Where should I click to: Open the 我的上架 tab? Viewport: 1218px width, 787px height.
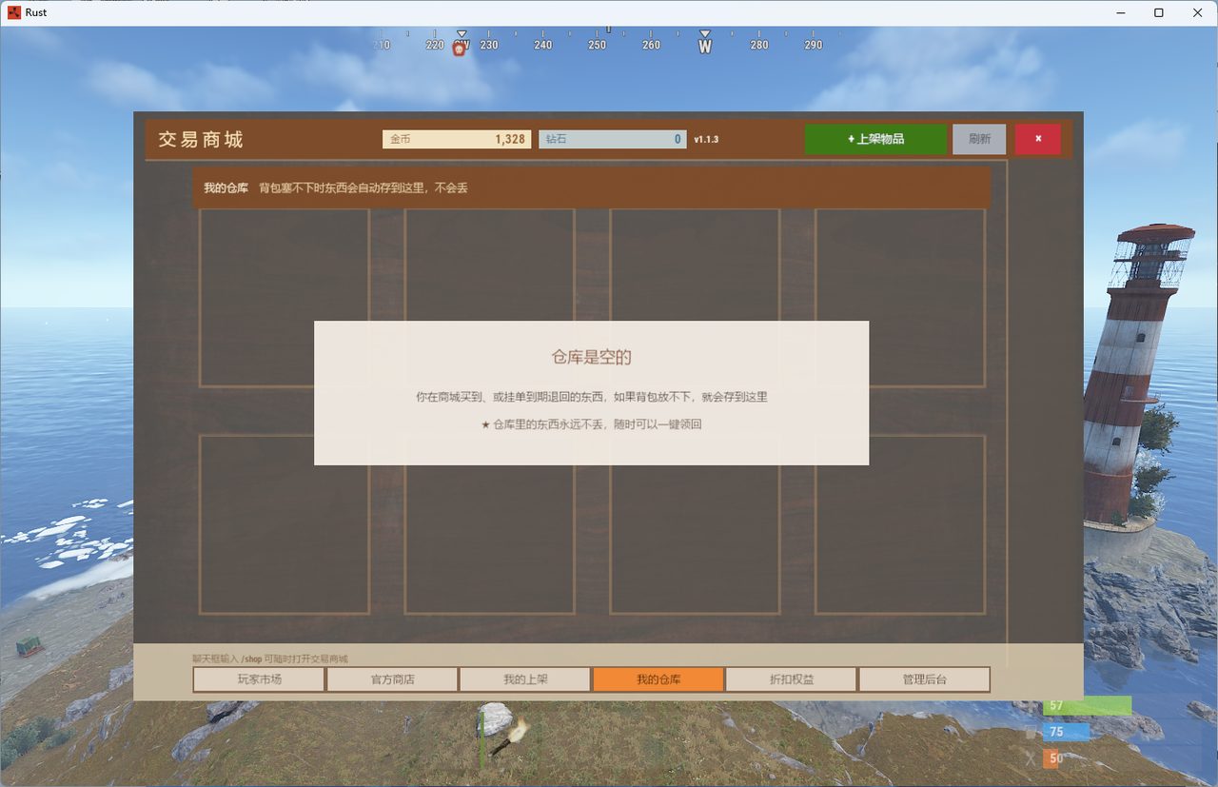coord(525,679)
